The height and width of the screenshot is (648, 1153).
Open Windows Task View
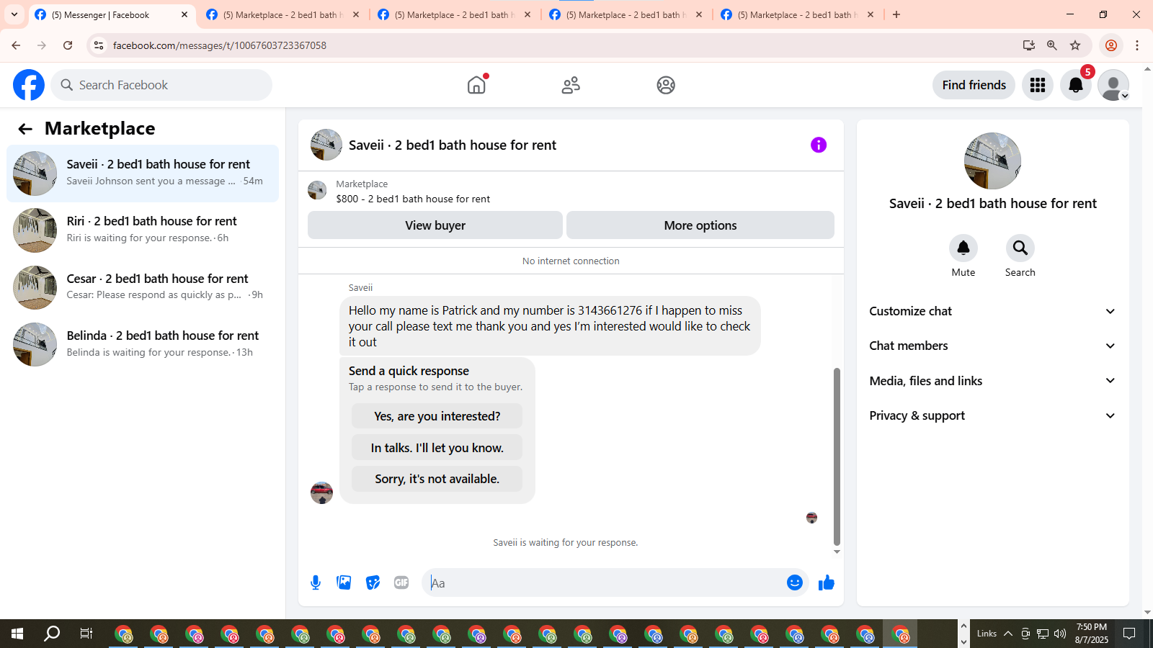click(86, 634)
